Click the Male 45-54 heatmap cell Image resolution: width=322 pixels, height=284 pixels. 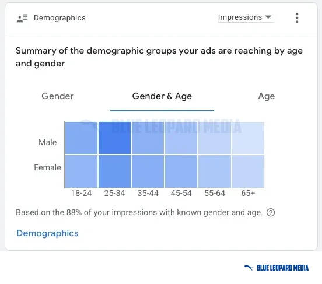[x=181, y=138]
